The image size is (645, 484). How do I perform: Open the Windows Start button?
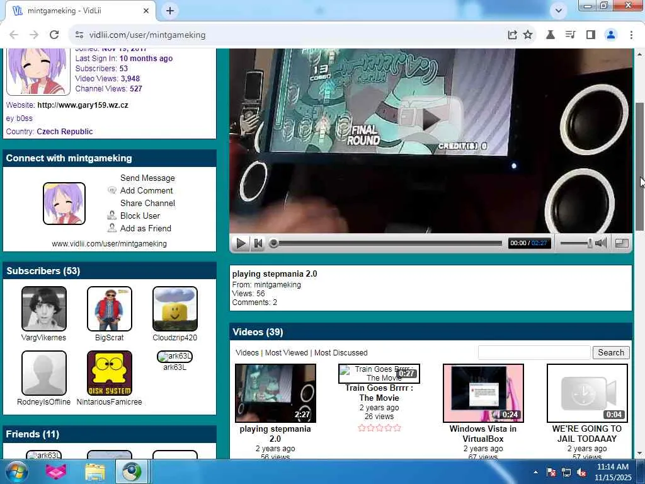coord(16,471)
